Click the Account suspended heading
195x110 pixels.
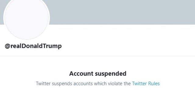coord(98,74)
